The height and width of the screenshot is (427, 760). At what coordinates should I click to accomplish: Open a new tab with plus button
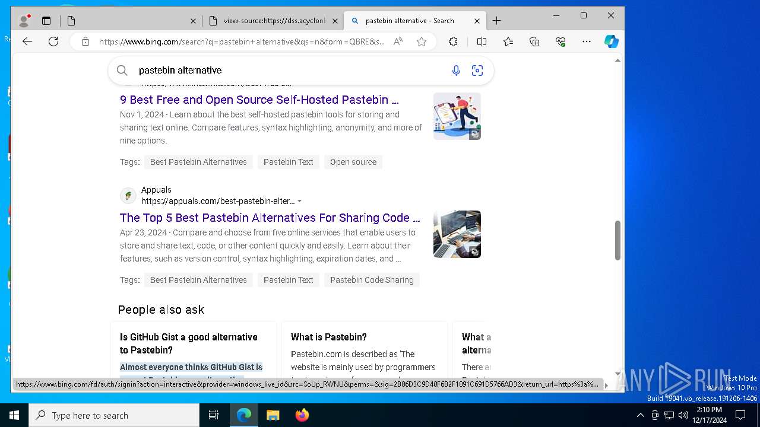(497, 21)
